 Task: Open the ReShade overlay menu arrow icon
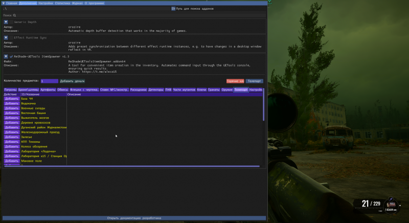coord(4,3)
